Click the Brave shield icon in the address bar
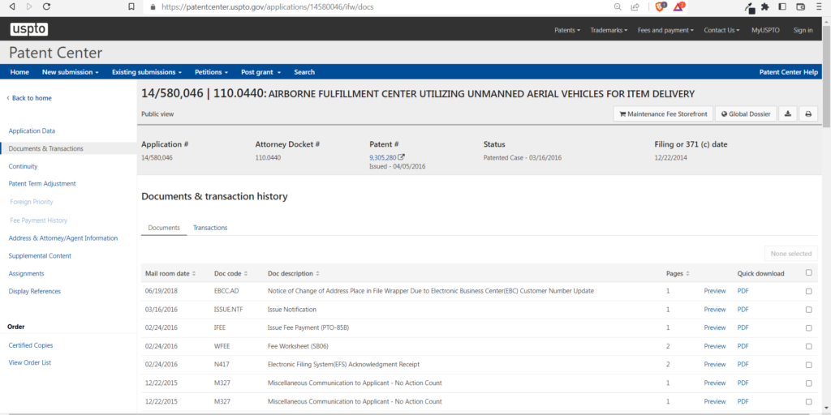 tap(661, 6)
